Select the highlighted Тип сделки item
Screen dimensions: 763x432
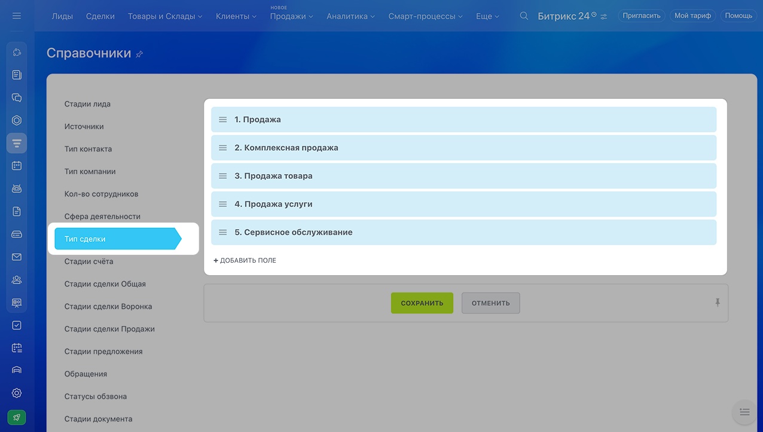[x=118, y=239]
